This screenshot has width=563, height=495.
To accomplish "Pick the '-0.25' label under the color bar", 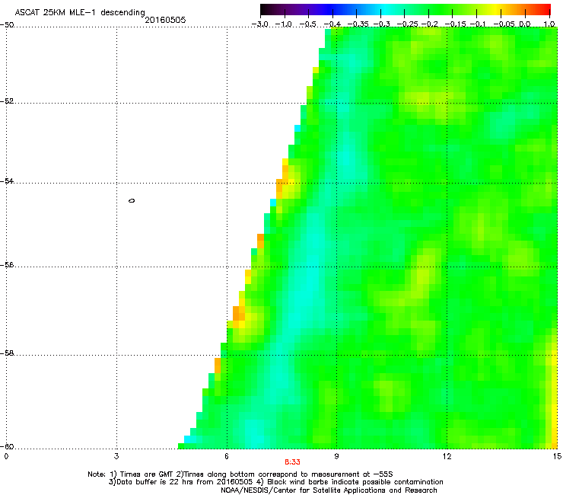I will click(408, 24).
